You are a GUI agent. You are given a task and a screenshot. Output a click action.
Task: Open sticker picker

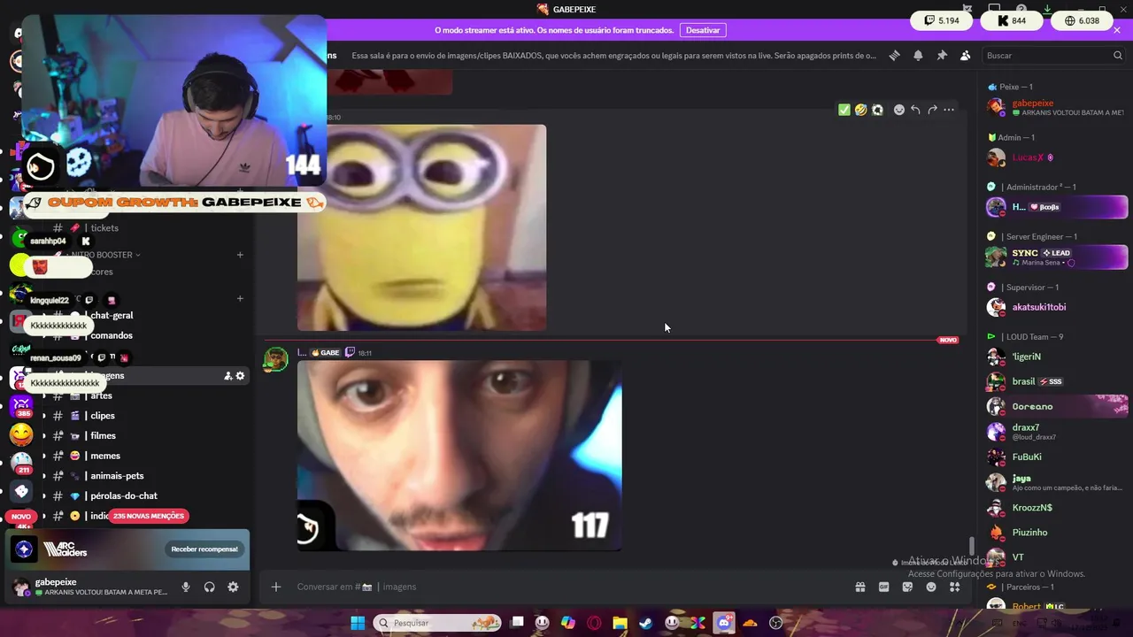coord(907,587)
